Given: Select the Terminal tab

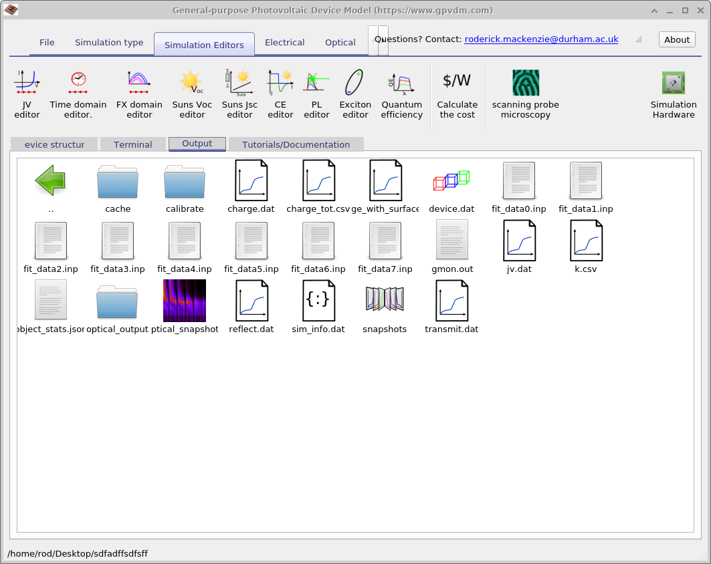Looking at the screenshot, I should [132, 144].
